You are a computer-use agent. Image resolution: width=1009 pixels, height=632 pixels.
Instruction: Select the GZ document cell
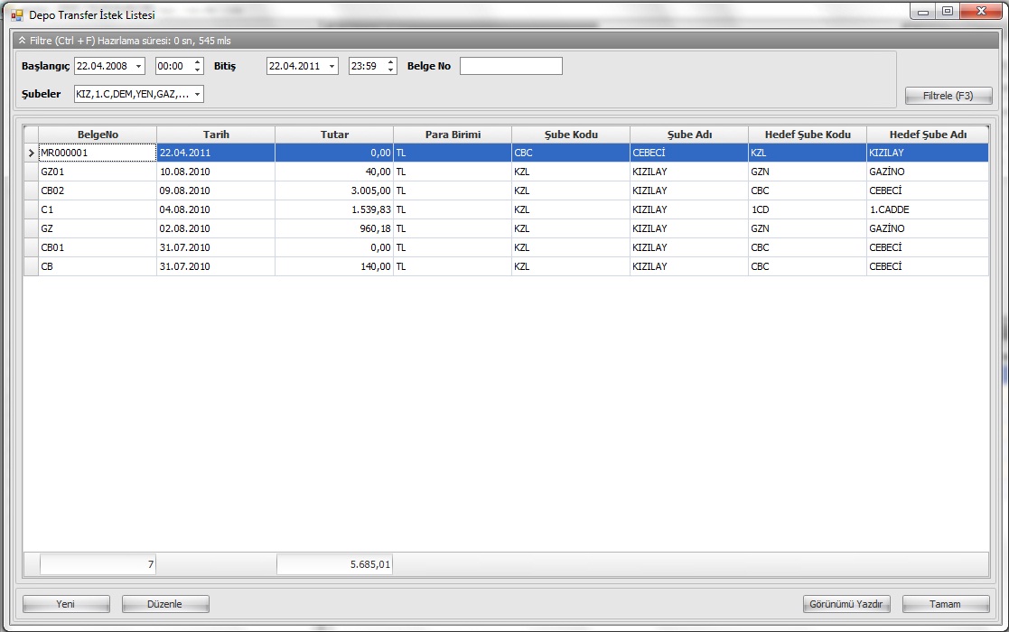[x=98, y=229]
